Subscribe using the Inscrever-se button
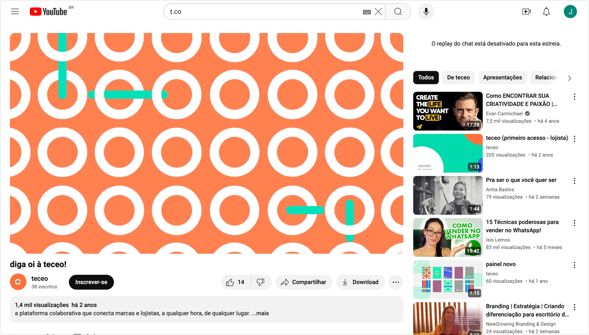Viewport: 589px width, 335px height. pyautogui.click(x=91, y=282)
